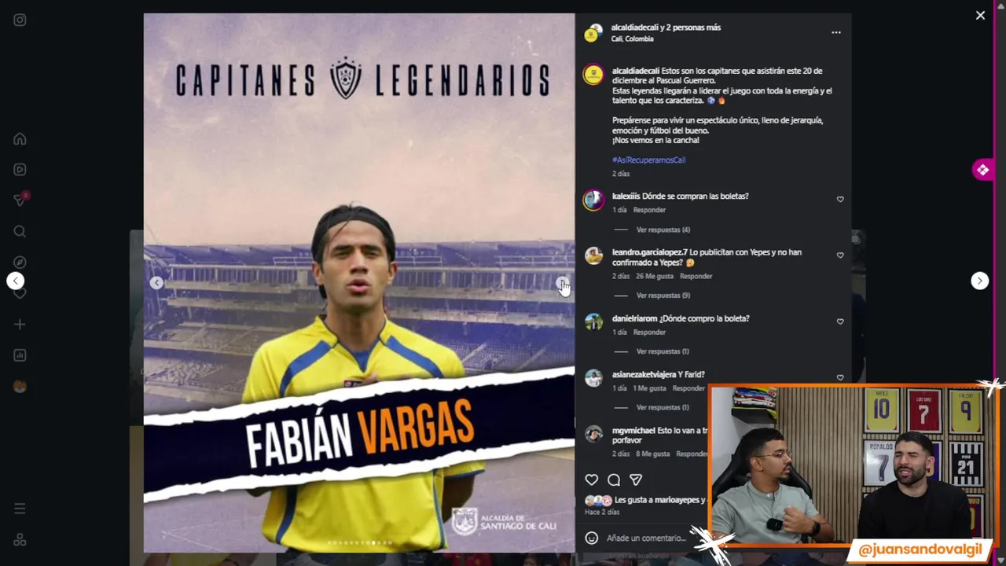Open the three-dot post options menu

coord(836,32)
